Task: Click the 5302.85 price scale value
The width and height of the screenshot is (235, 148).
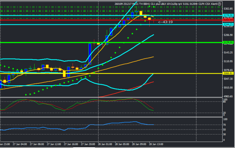Action: (228, 9)
